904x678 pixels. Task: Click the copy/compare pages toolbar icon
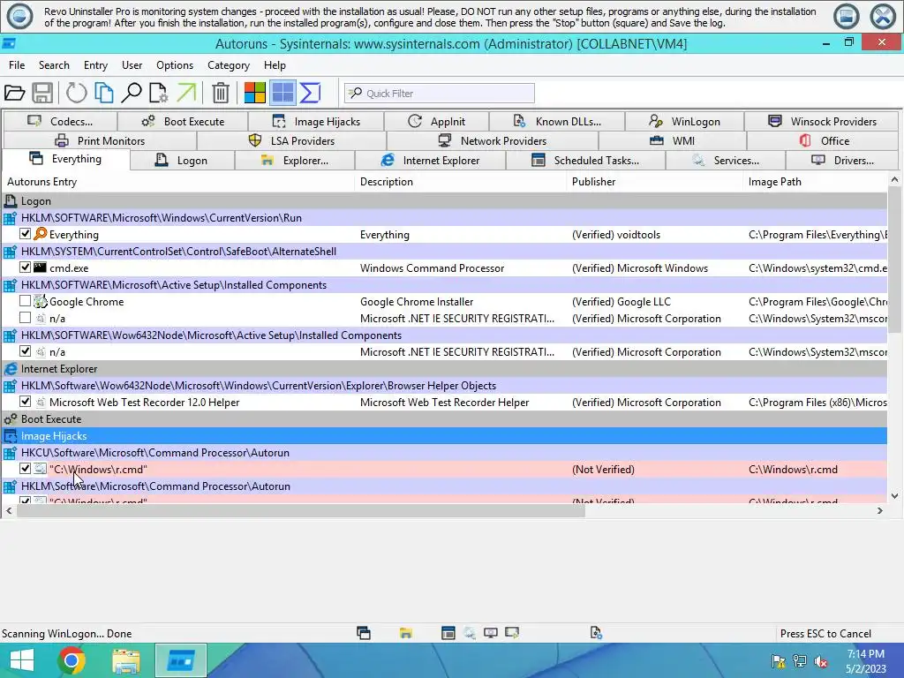pyautogui.click(x=104, y=93)
